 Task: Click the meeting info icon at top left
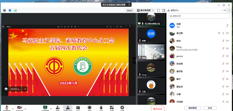coord(5,10)
